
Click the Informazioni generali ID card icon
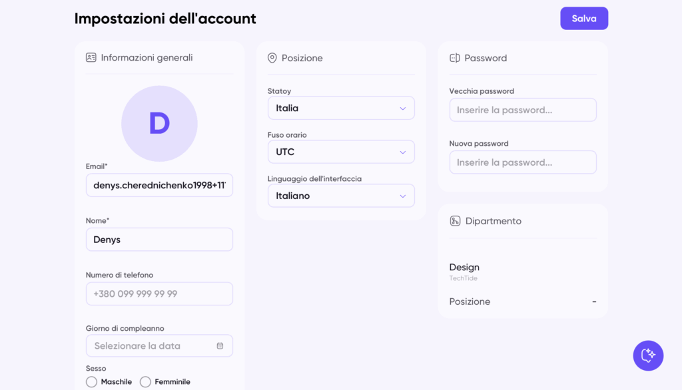(x=91, y=58)
